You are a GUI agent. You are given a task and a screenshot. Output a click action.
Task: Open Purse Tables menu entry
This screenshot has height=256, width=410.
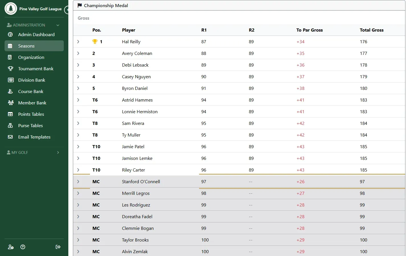click(34, 125)
